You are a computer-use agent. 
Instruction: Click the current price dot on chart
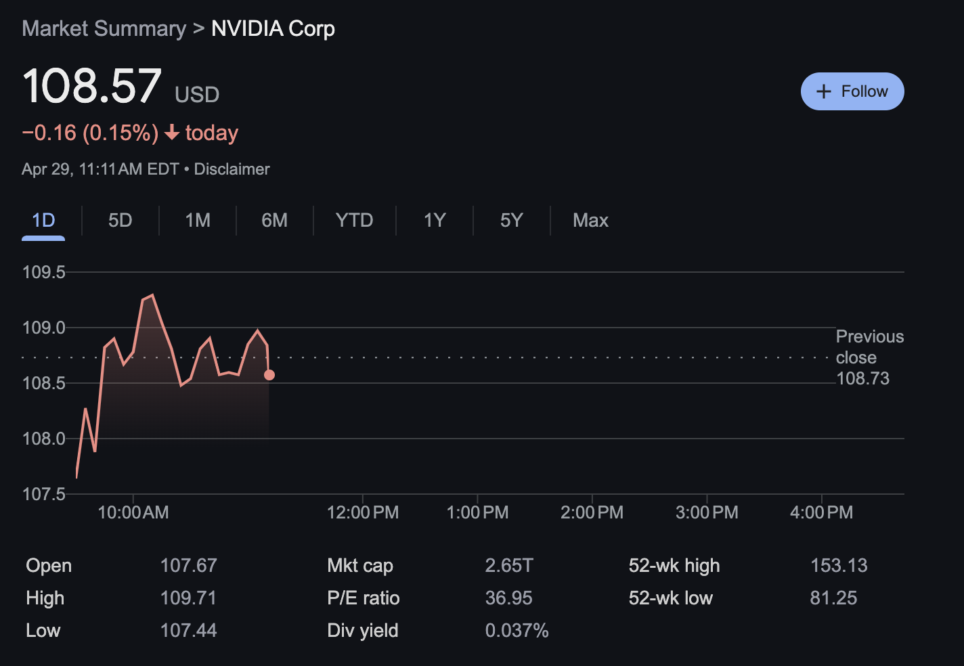point(269,375)
